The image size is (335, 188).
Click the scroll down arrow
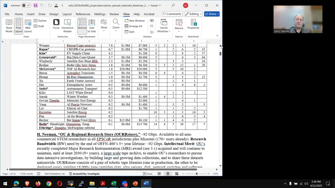221,166
